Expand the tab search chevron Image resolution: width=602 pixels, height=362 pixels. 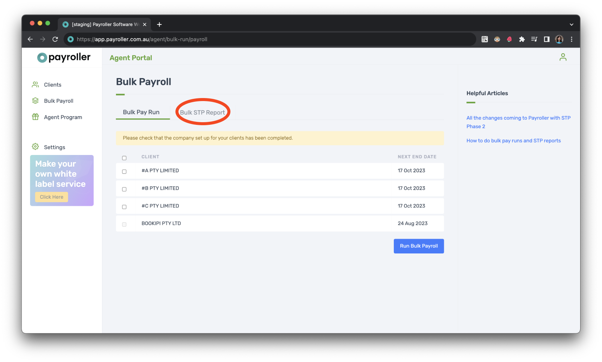(572, 25)
